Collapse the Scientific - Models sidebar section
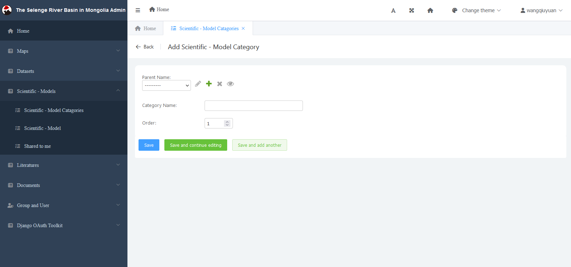The image size is (571, 267). pos(64,91)
